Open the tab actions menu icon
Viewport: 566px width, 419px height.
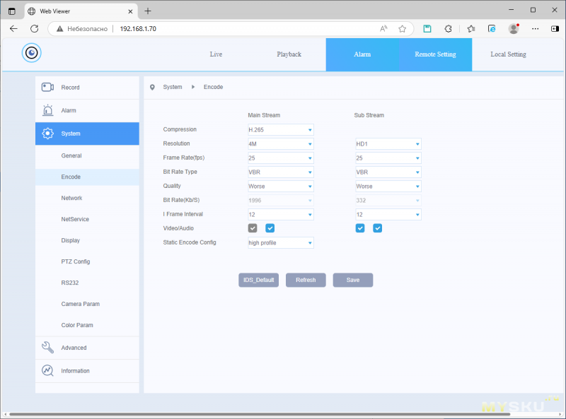pyautogui.click(x=11, y=11)
